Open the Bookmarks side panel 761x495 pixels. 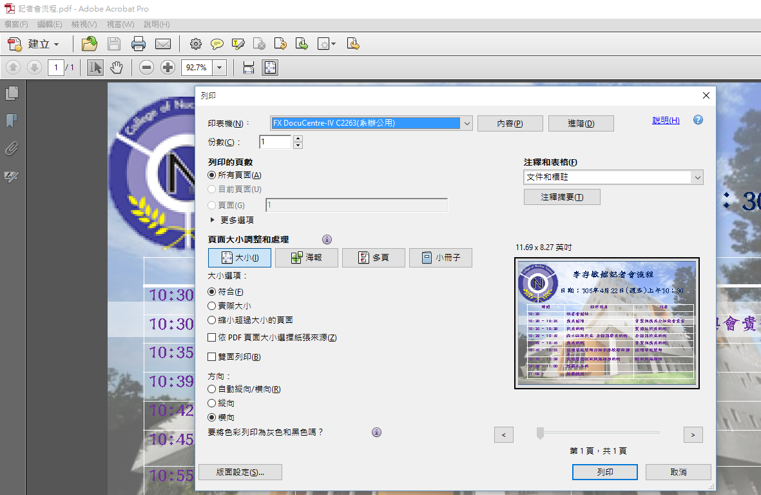(11, 121)
